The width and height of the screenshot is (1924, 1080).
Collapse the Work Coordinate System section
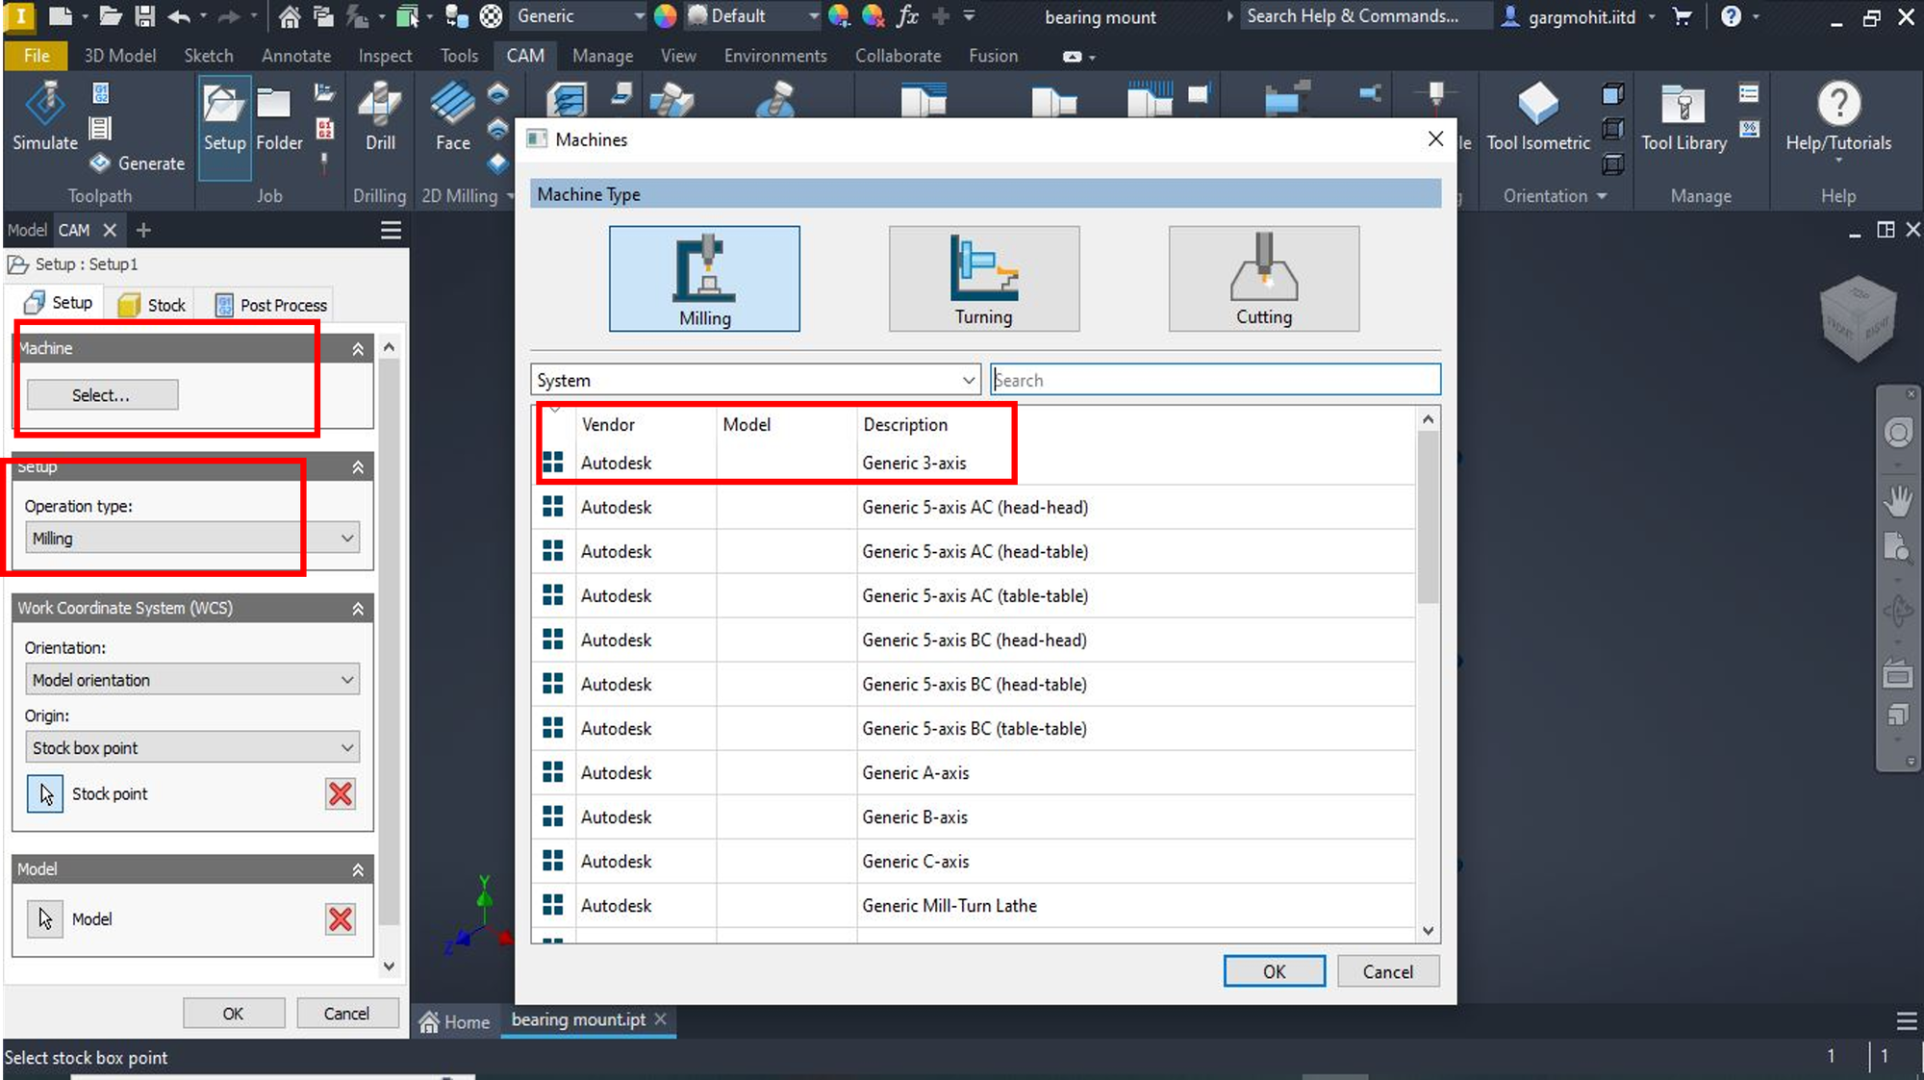pyautogui.click(x=358, y=608)
